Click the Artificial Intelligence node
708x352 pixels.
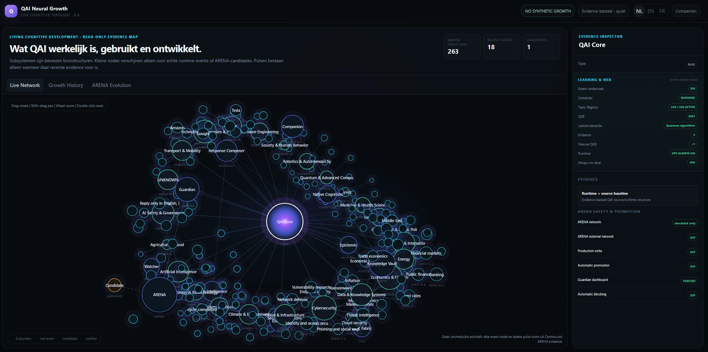[x=178, y=272]
